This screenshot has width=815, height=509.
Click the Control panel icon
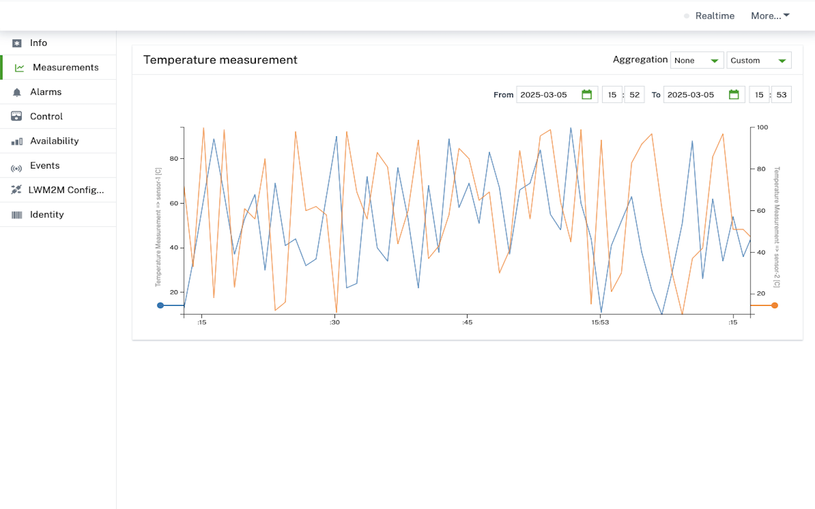point(16,117)
